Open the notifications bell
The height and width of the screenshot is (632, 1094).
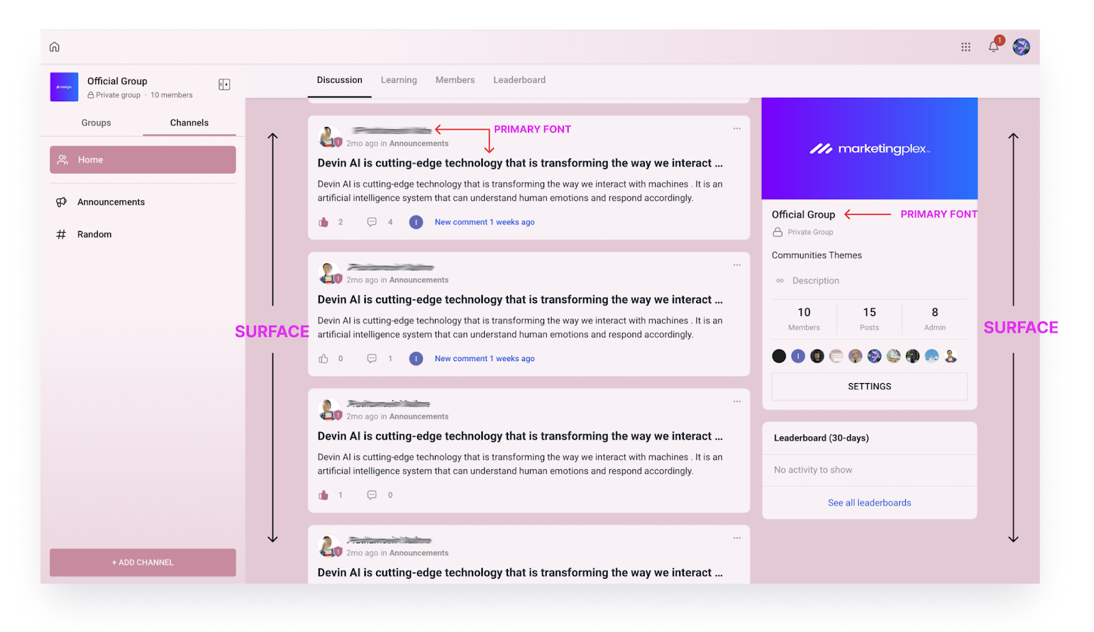(x=993, y=47)
